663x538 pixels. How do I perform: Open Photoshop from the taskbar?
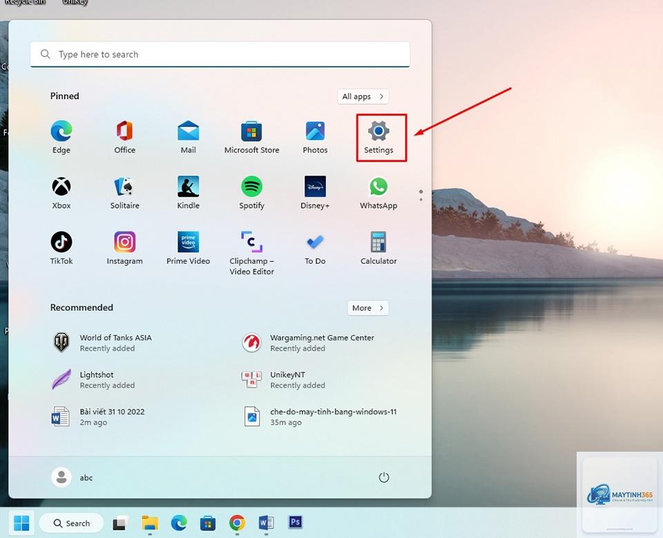(x=295, y=522)
